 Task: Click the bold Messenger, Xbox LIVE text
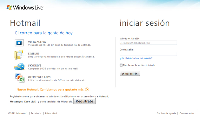[x=23, y=102]
